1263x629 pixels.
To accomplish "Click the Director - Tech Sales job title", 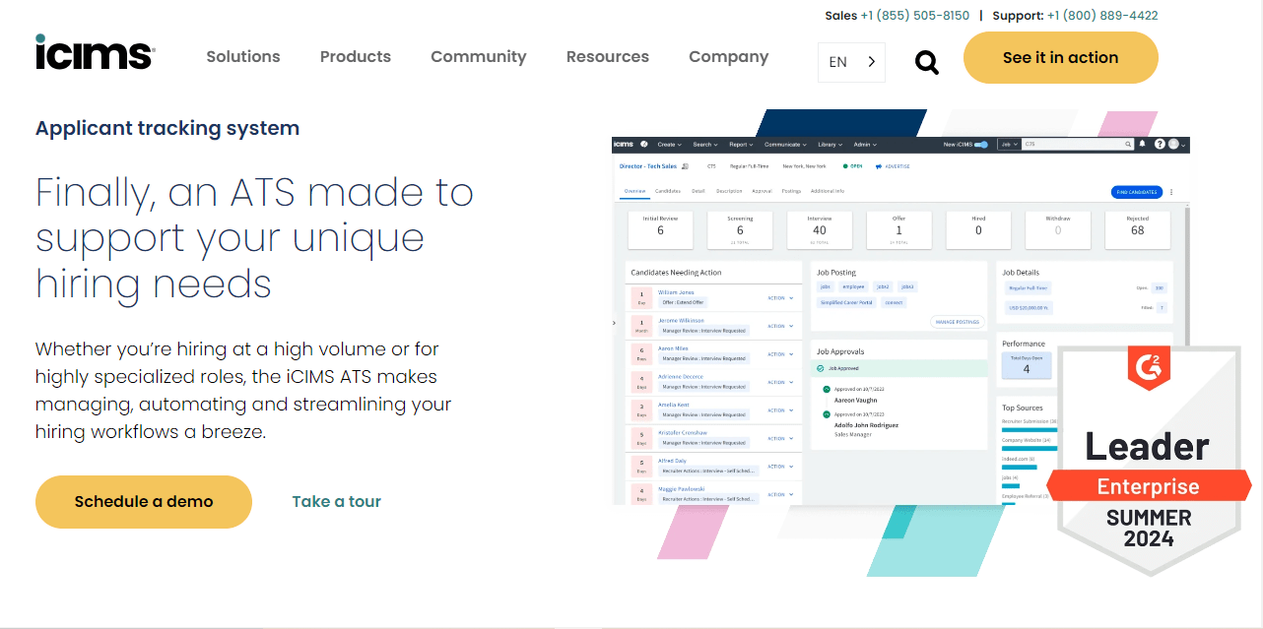I will coord(648,166).
